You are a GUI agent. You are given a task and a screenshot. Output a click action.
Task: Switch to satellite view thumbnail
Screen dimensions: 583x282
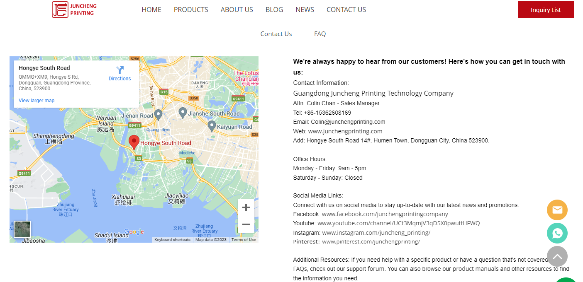[22, 229]
